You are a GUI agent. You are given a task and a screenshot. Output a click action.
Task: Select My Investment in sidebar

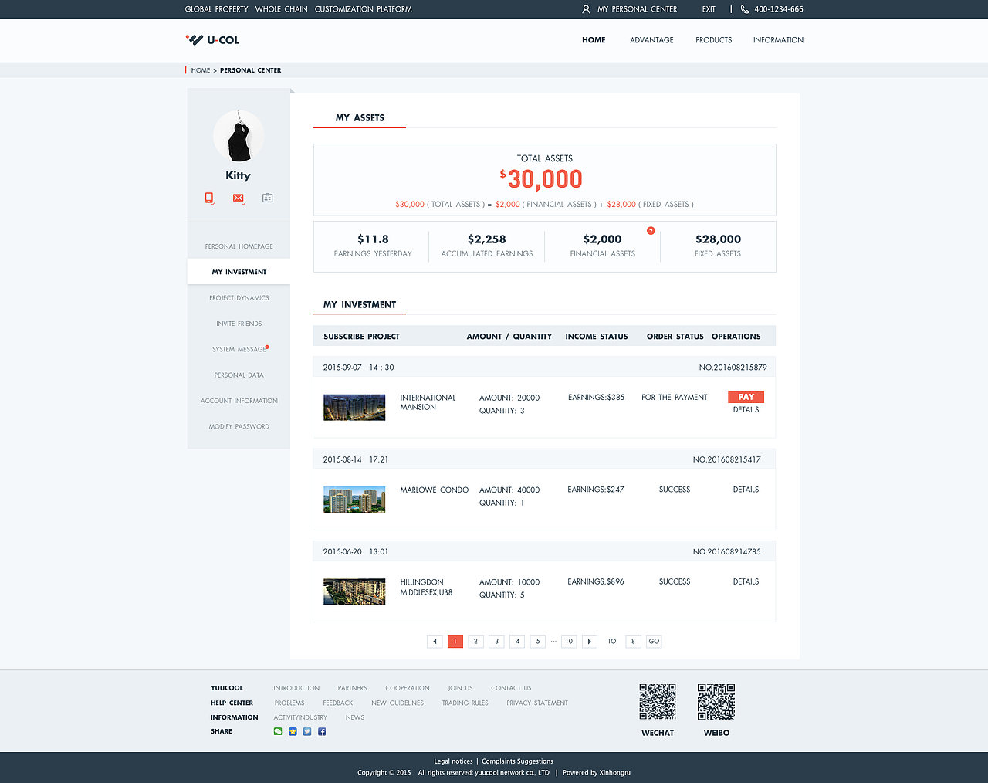(x=239, y=272)
